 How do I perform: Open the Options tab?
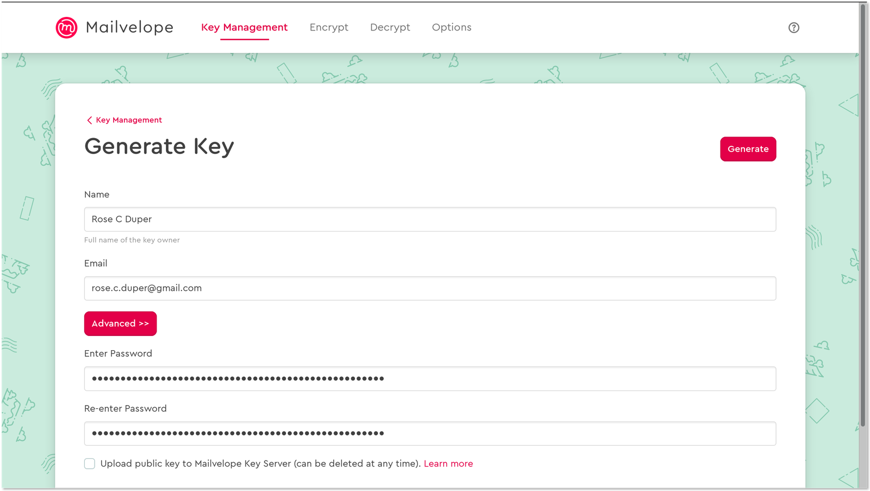[x=451, y=27]
